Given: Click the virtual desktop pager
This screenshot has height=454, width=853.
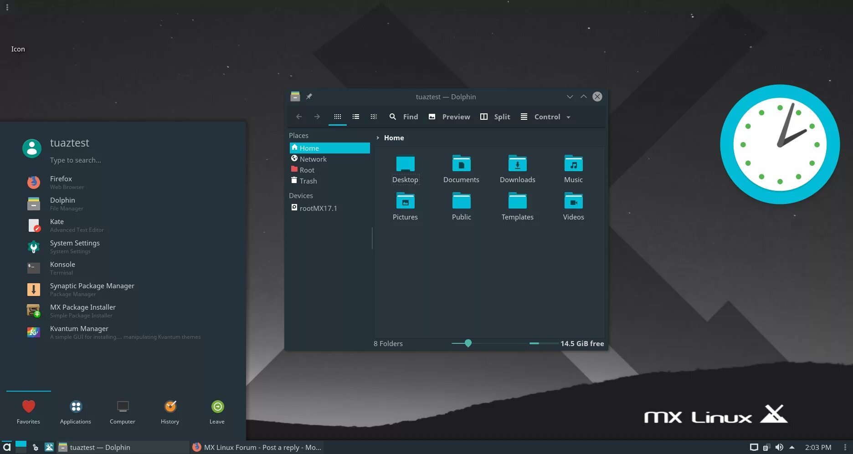Looking at the screenshot, I should (x=21, y=447).
